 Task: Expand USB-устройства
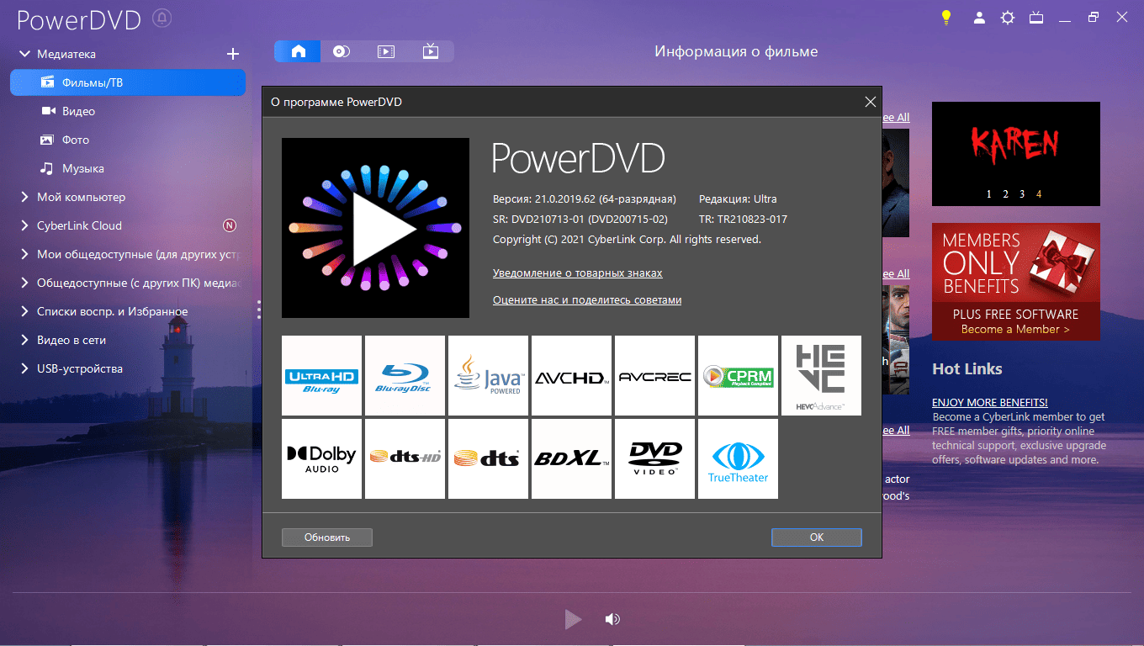click(x=24, y=368)
